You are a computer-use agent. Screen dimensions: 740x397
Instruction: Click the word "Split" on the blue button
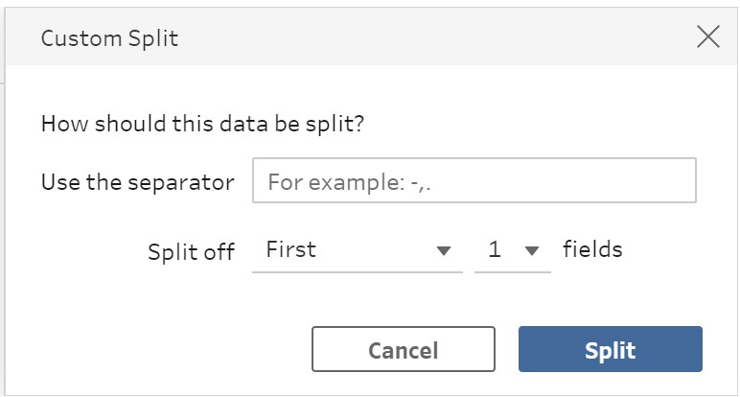[x=610, y=350]
